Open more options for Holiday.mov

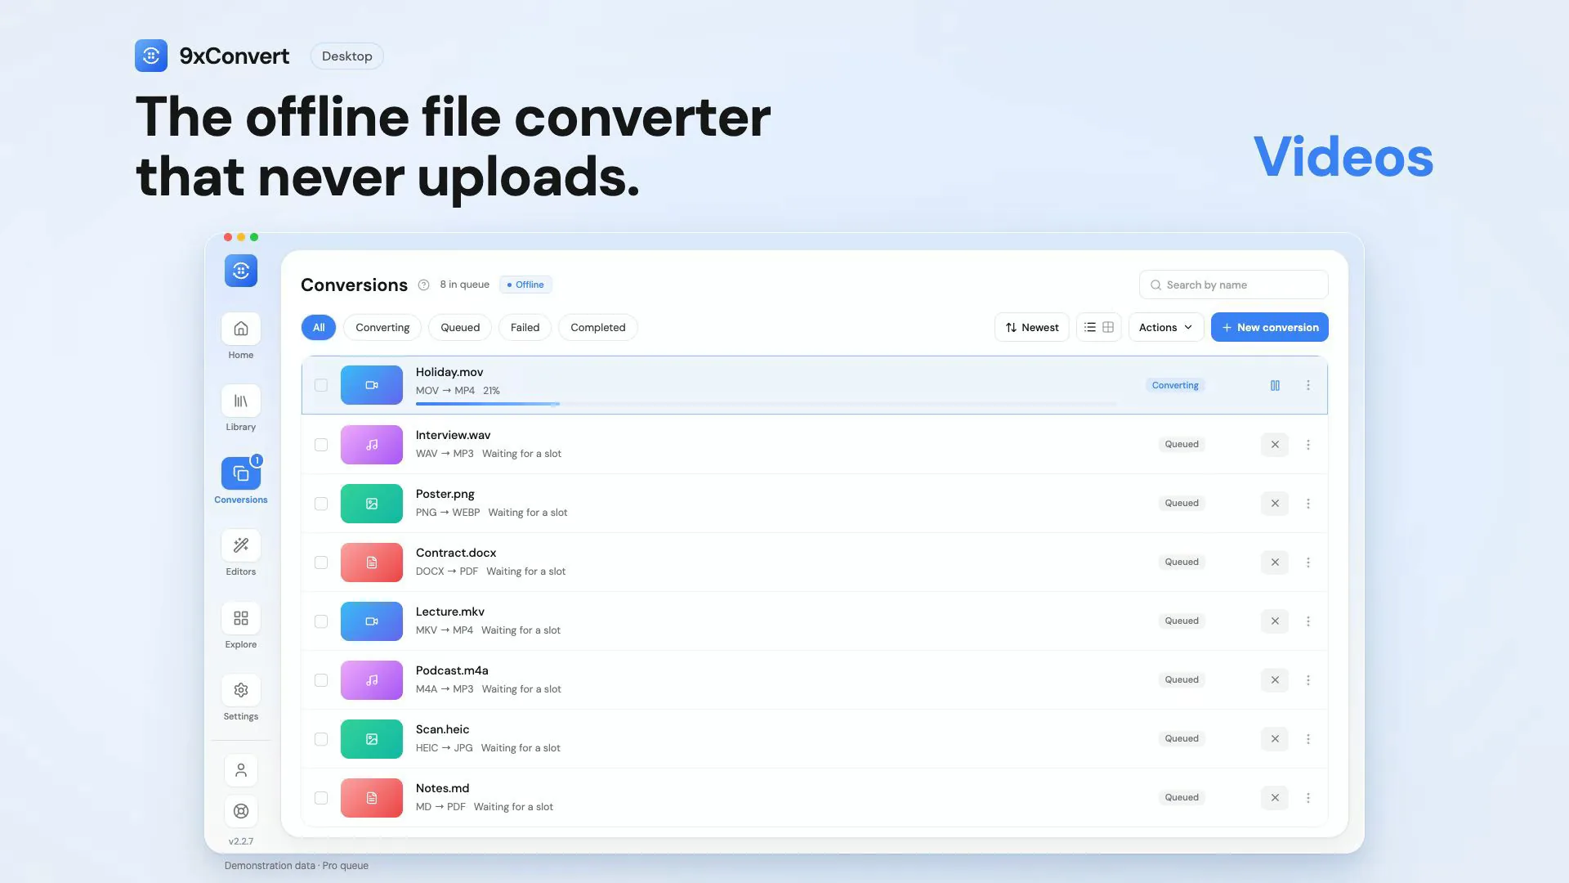point(1308,385)
